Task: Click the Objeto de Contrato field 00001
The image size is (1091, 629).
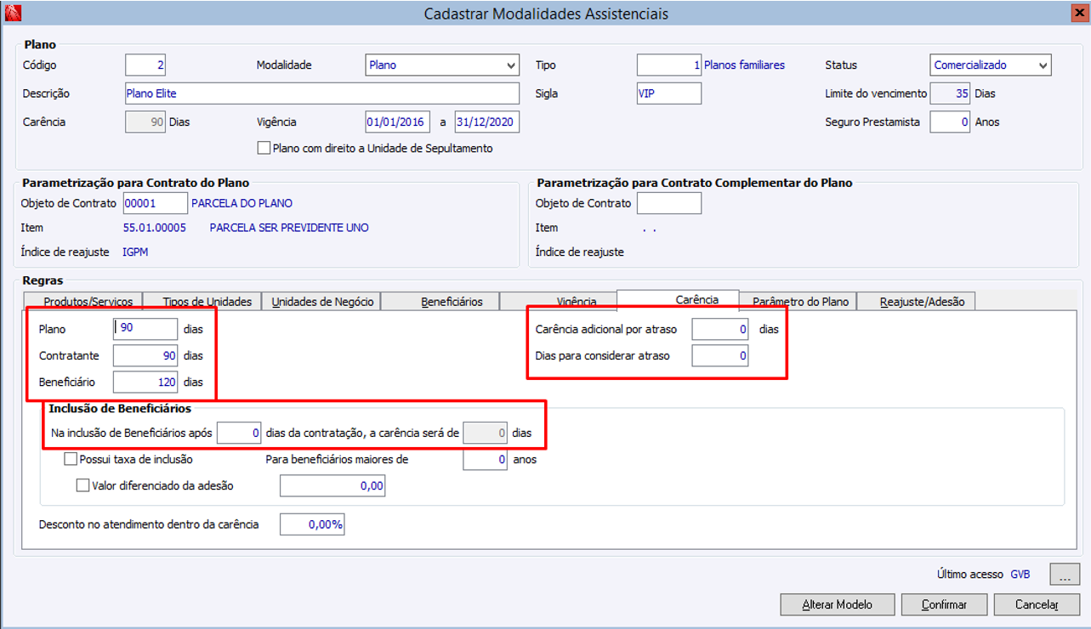Action: coord(155,203)
